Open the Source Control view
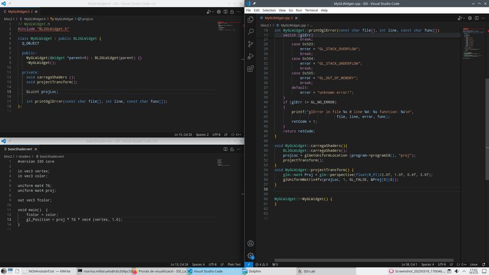489x275 pixels. (250, 44)
